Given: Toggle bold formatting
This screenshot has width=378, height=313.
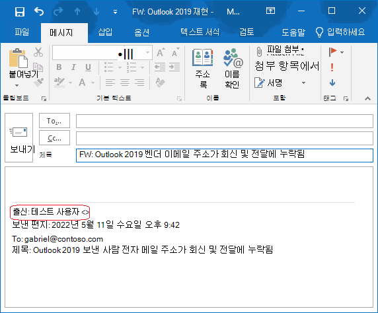Looking at the screenshot, I should click(59, 67).
